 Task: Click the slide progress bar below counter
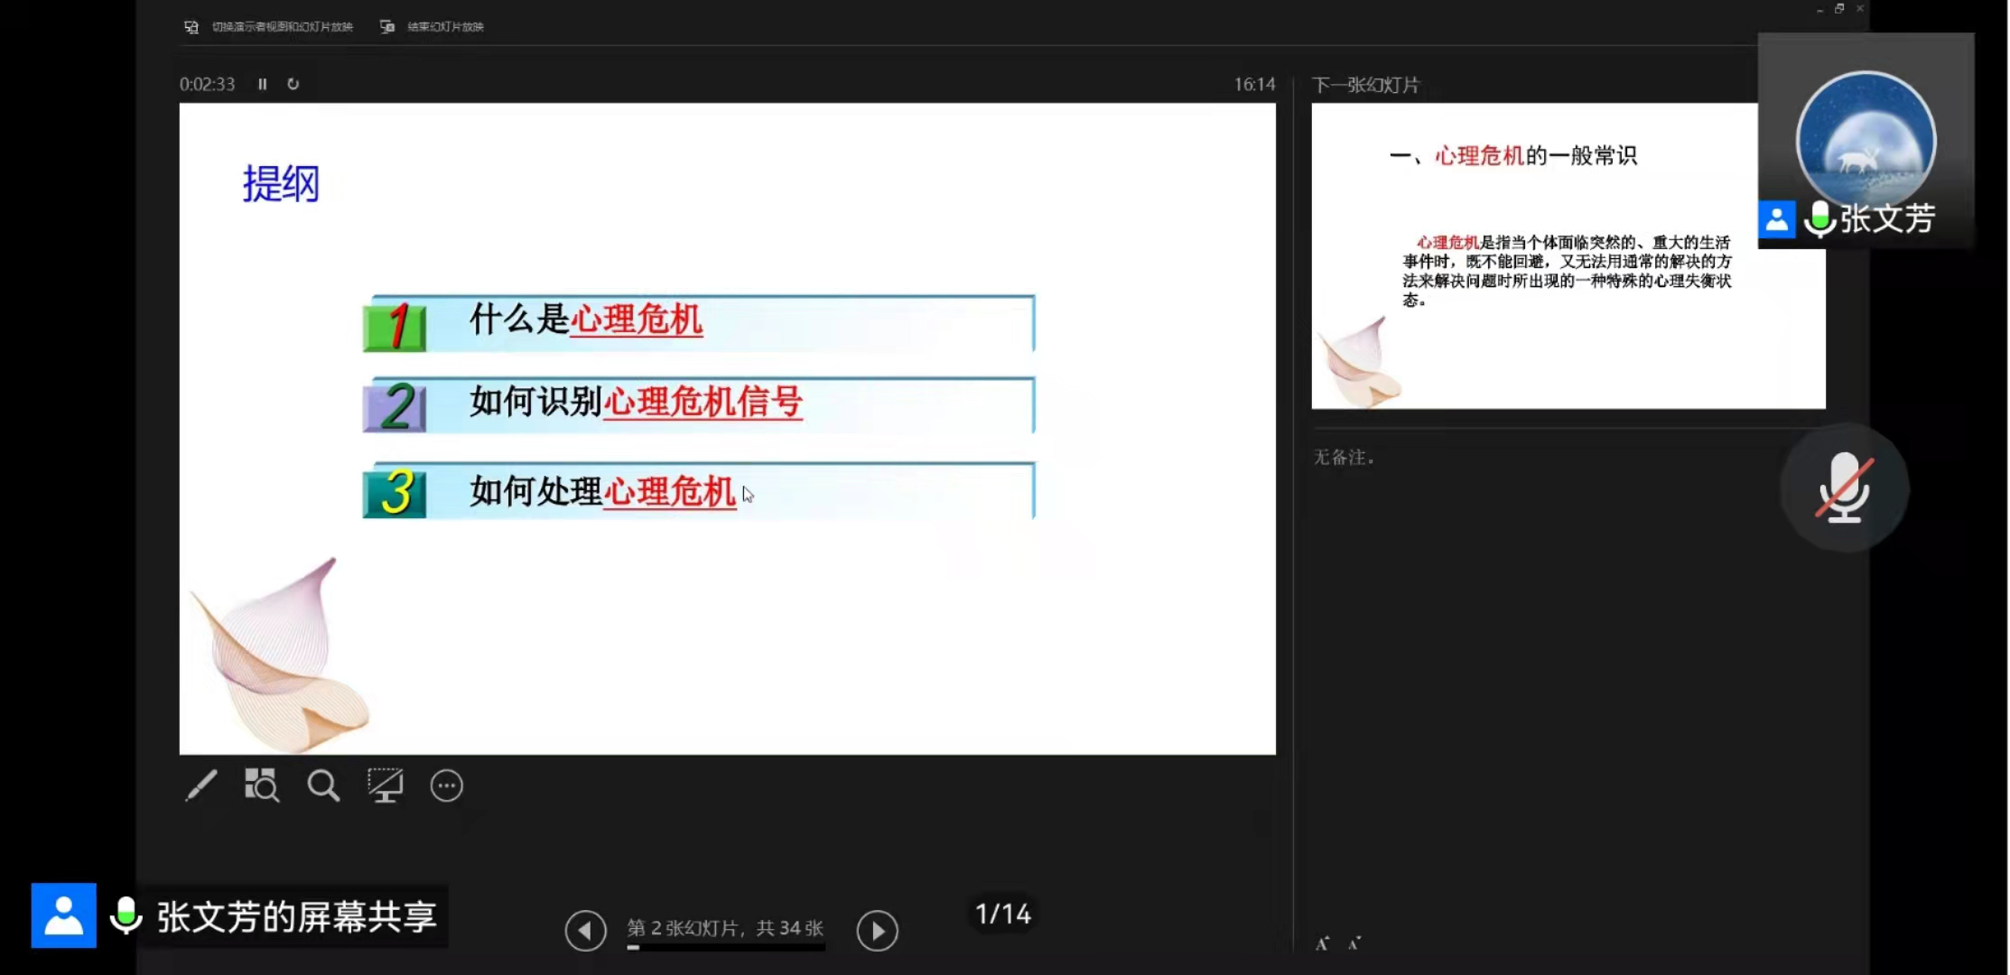coord(725,947)
